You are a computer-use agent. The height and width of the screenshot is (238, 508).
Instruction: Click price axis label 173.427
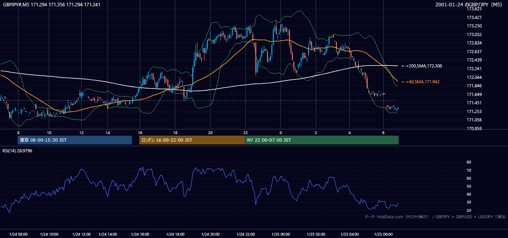pos(474,17)
